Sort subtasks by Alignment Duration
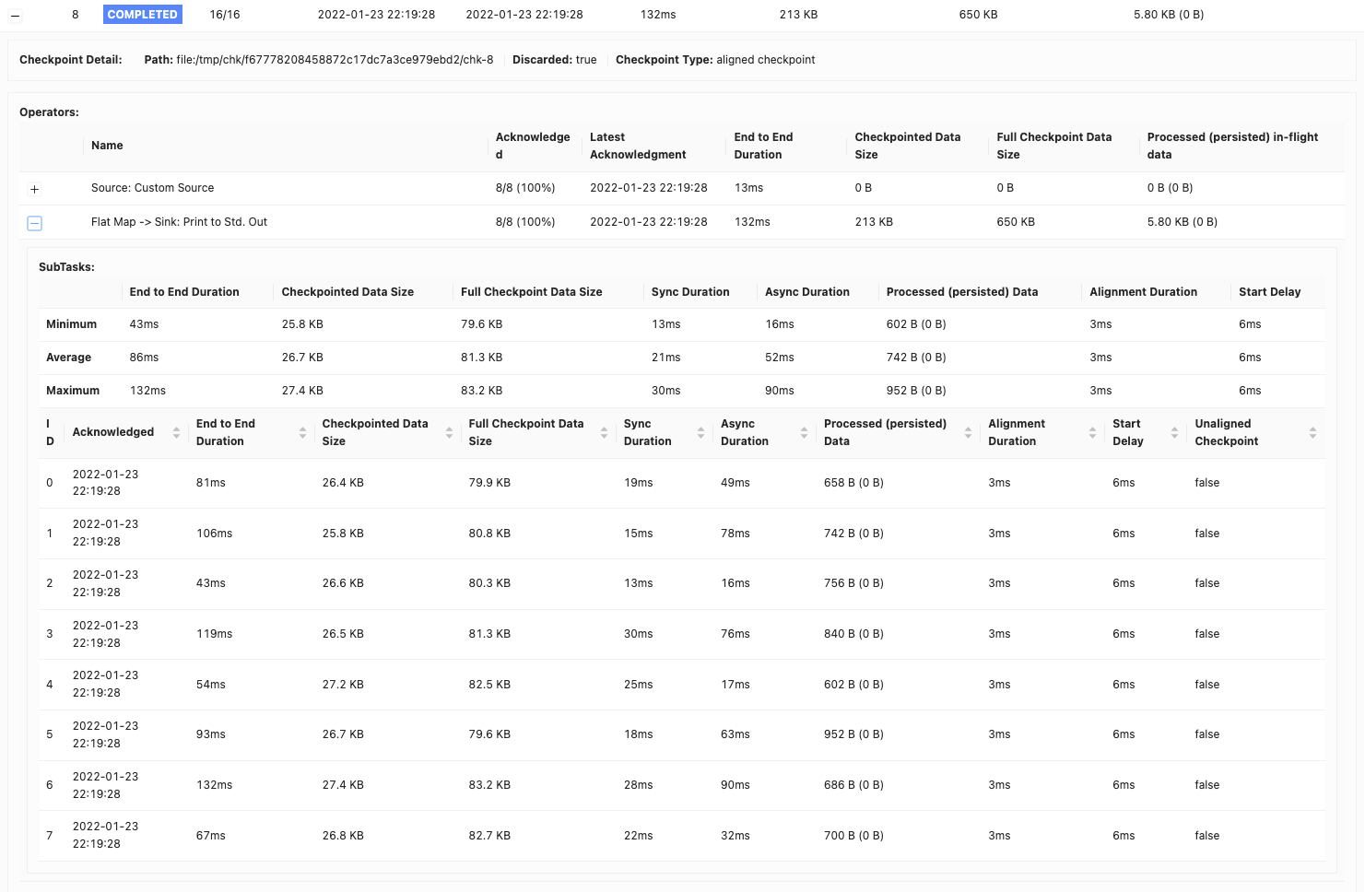The height and width of the screenshot is (892, 1365). [x=1093, y=432]
